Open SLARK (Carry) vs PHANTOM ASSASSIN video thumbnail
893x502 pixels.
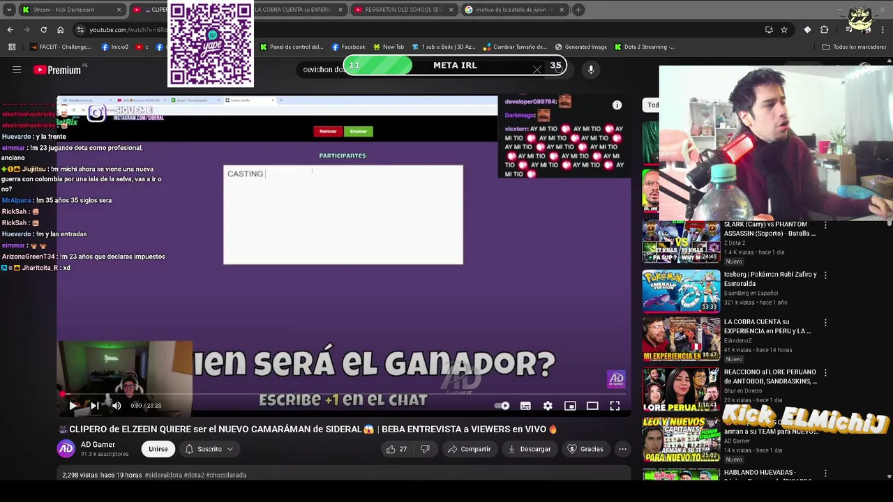[x=681, y=242]
